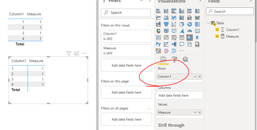The width and height of the screenshot is (257, 130).
Task: Open More options on the matrix visual
Action: (84, 53)
